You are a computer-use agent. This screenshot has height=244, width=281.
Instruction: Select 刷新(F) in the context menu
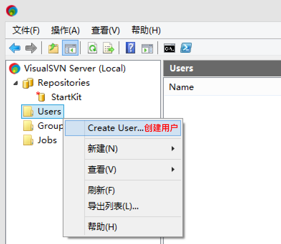(101, 190)
